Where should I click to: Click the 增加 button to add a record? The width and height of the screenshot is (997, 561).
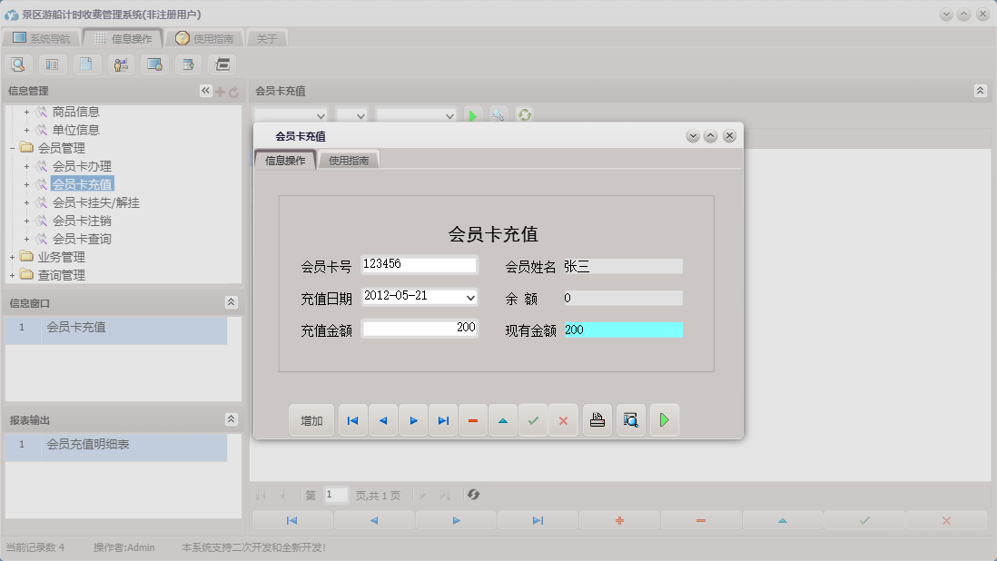[311, 419]
